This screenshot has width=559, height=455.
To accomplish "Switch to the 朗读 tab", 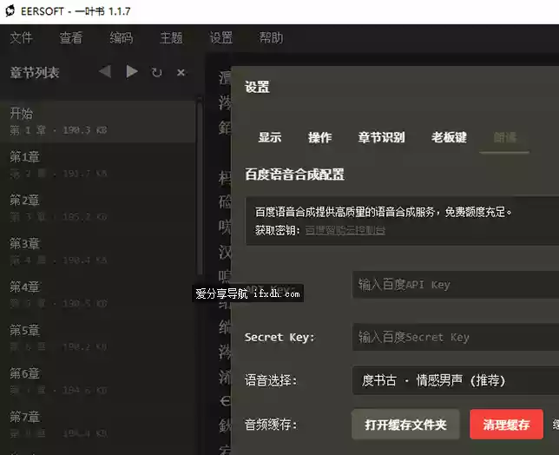I will 504,137.
